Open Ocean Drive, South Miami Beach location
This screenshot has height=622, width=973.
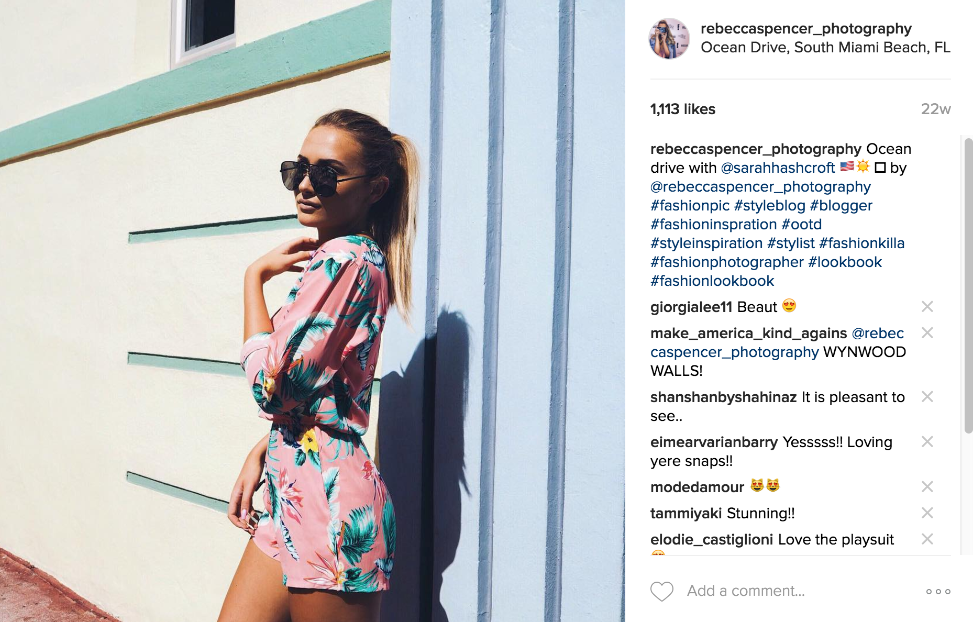point(825,47)
